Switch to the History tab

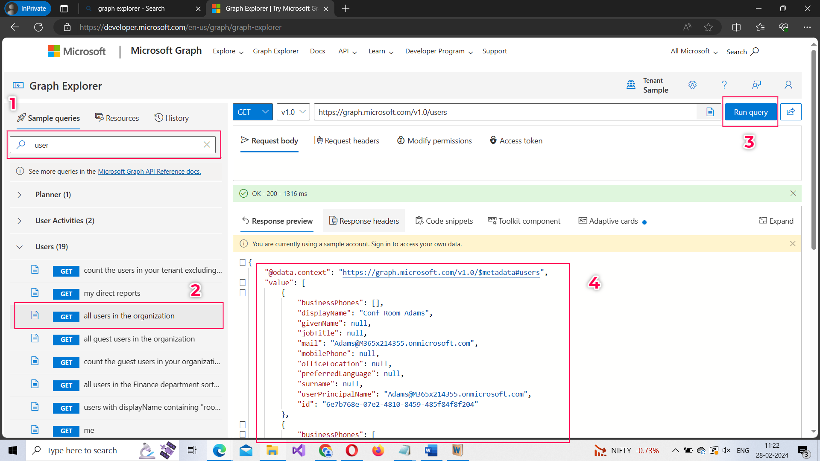coord(172,118)
